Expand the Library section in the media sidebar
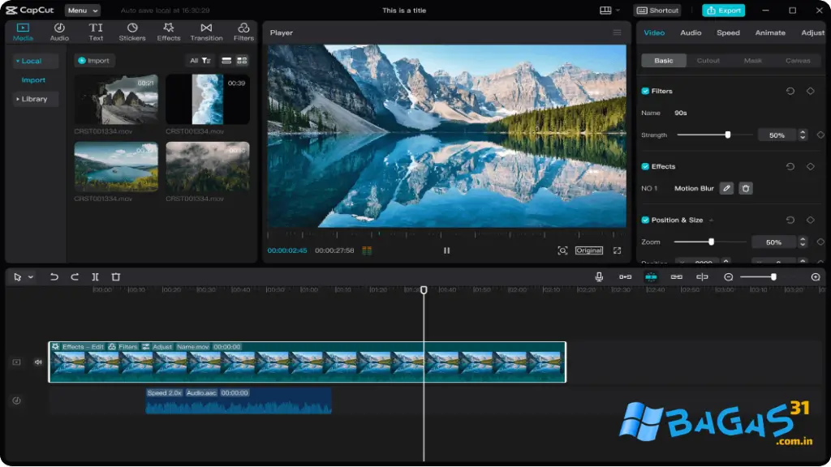This screenshot has width=831, height=467. pyautogui.click(x=35, y=98)
